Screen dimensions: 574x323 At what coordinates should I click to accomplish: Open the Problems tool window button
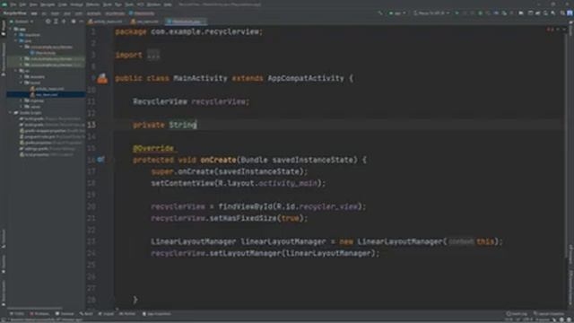pyautogui.click(x=39, y=314)
